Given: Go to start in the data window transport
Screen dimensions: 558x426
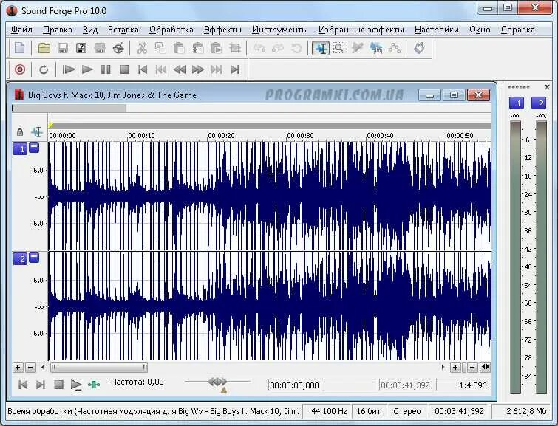Looking at the screenshot, I should click(23, 385).
